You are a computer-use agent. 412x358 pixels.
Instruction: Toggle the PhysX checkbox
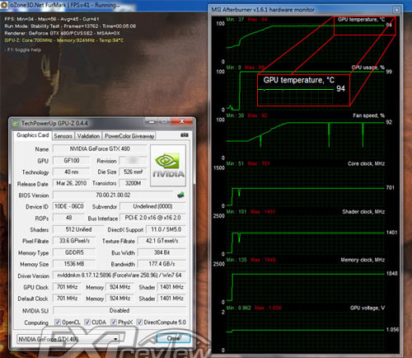[x=114, y=322]
